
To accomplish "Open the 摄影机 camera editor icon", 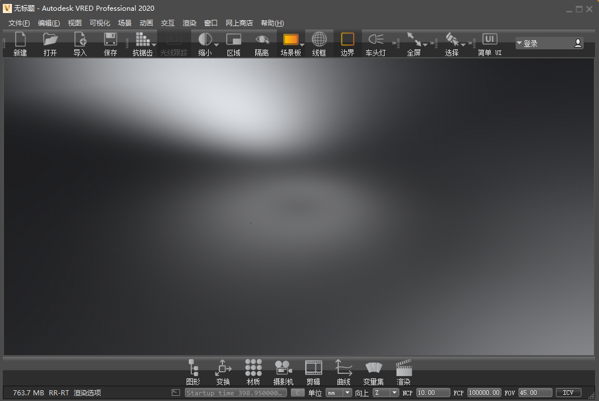I will click(284, 368).
